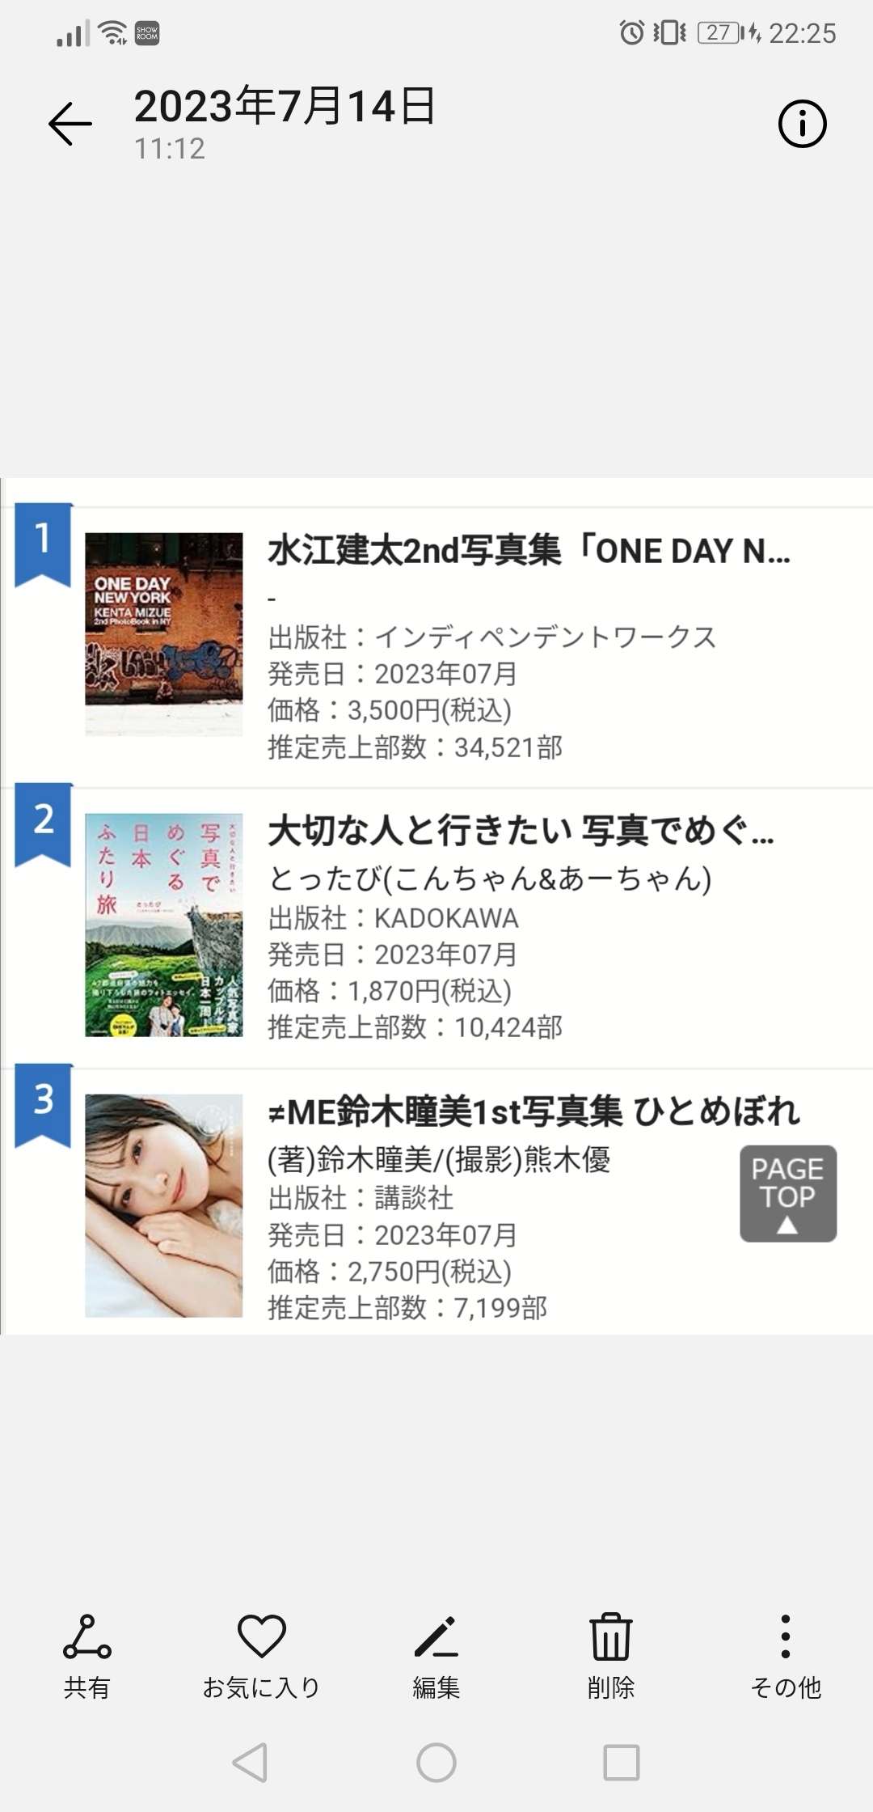Tap the rank 3 blue ribbon badge
The image size is (873, 1812).
point(44,1103)
